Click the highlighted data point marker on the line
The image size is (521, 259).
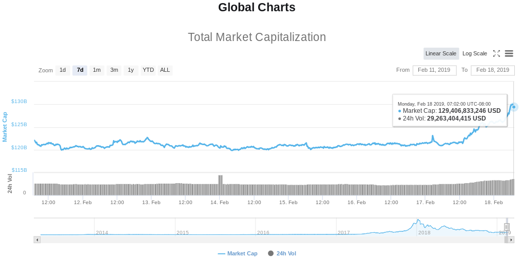[514, 107]
